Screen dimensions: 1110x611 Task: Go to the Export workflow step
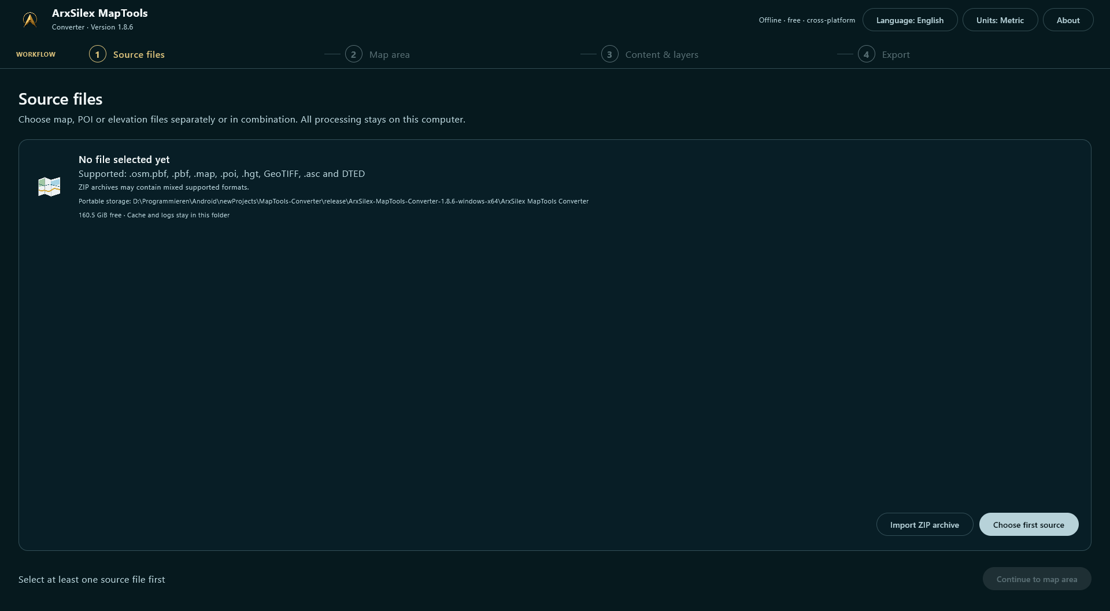coord(884,54)
